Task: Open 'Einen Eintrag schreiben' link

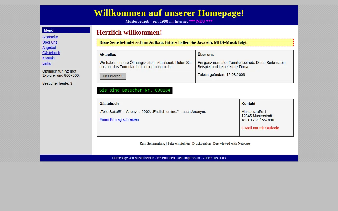Action: coord(119,119)
